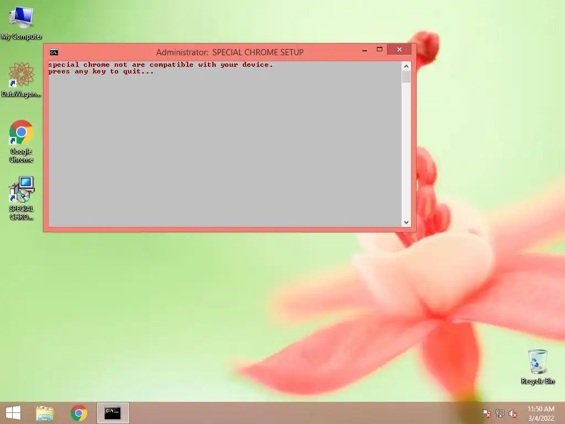The height and width of the screenshot is (424, 565).
Task: Close the SPECIAL CHROME SETUP window
Action: 399,50
